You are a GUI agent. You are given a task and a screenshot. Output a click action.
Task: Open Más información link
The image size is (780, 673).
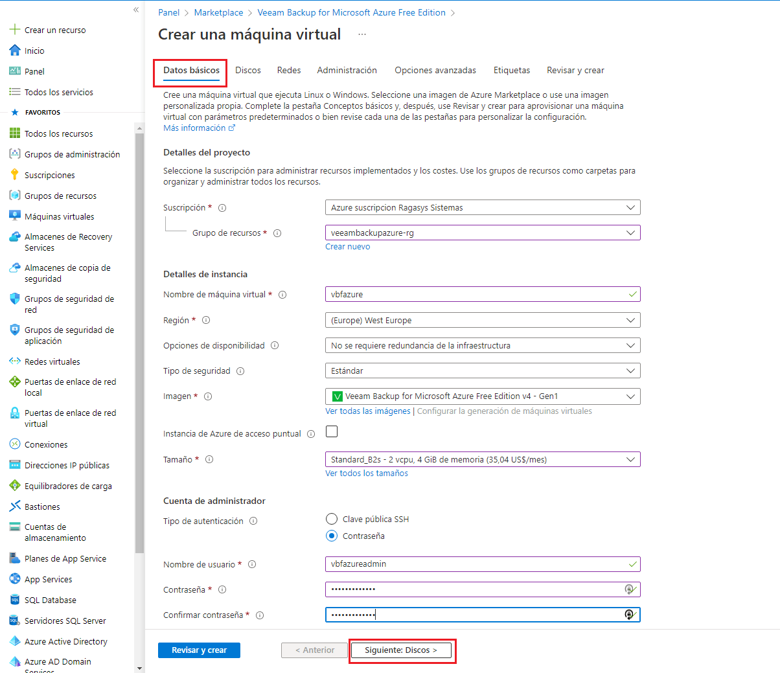[x=199, y=128]
